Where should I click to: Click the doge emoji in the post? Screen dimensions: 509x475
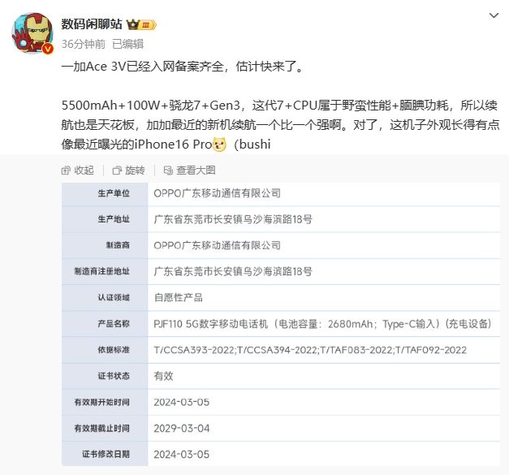(x=219, y=145)
